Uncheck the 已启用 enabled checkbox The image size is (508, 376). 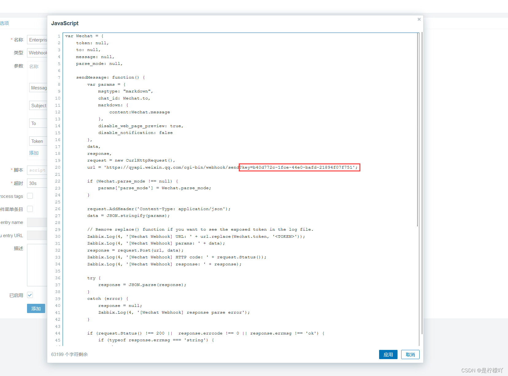30,295
